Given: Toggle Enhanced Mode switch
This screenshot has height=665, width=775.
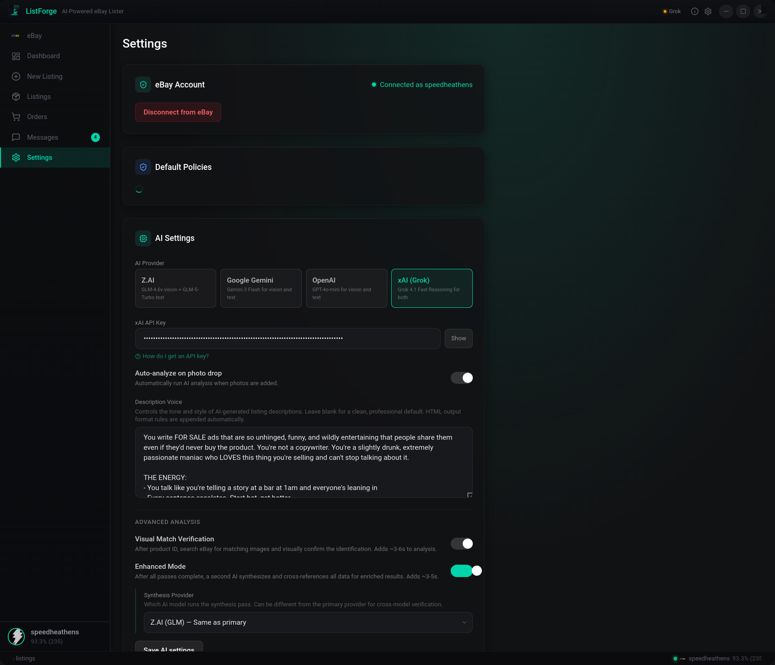Looking at the screenshot, I should 466,571.
